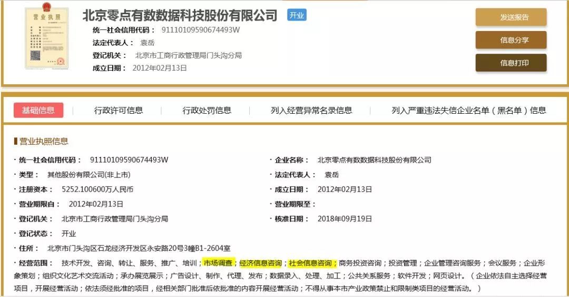
Task: Click the highlighted 社会信息咨询 text
Action: pos(311,263)
